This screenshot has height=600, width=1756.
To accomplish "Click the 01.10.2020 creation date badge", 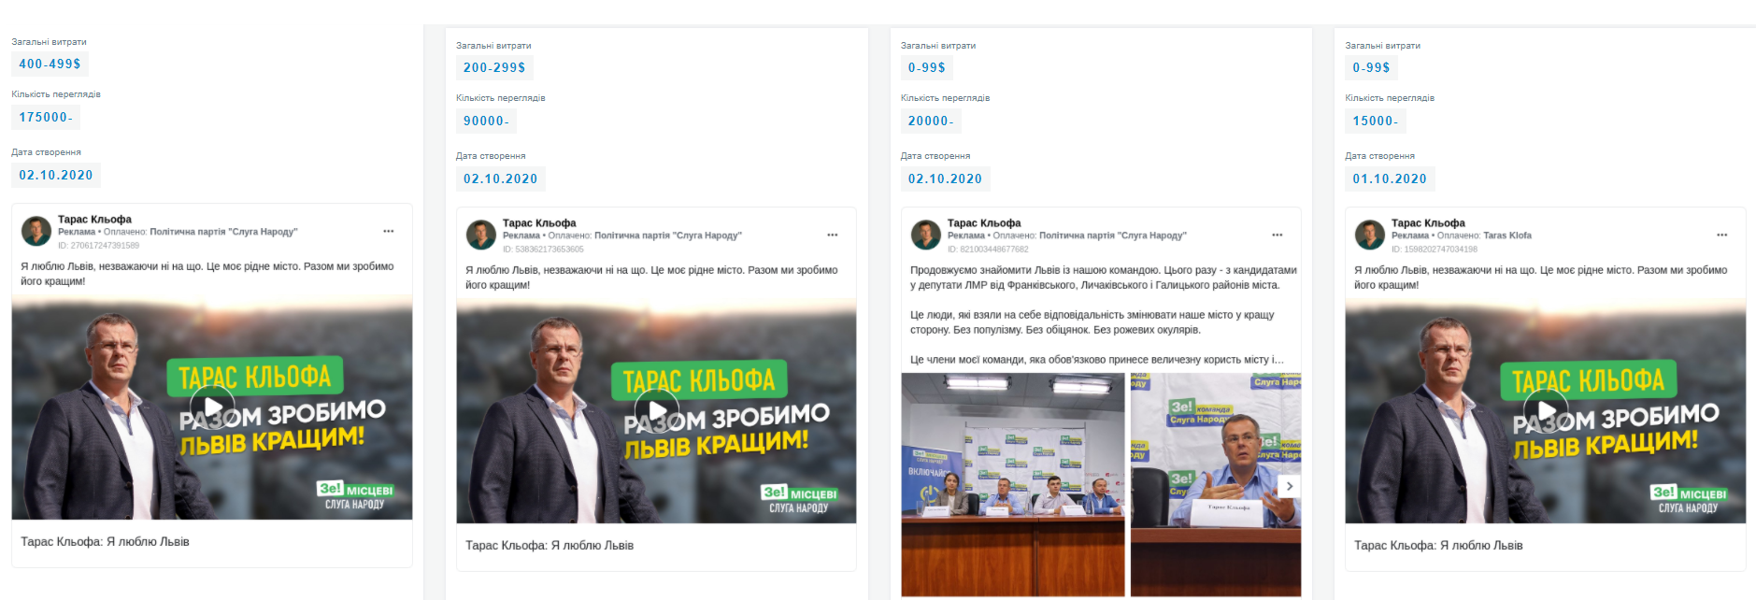I will [1390, 179].
